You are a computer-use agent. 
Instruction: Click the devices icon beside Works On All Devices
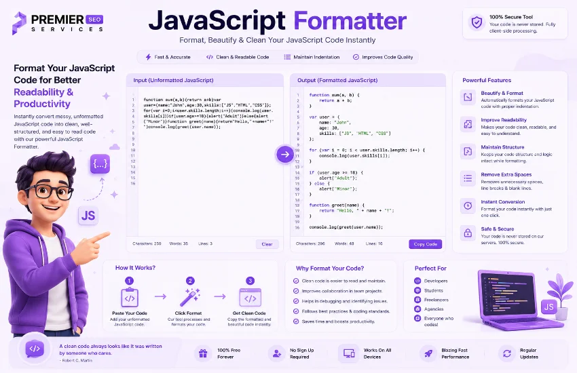[348, 353]
